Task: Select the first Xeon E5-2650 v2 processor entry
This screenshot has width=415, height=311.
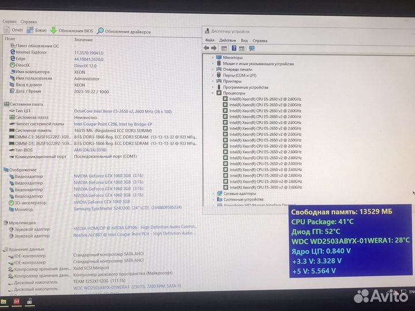Action: coord(265,99)
